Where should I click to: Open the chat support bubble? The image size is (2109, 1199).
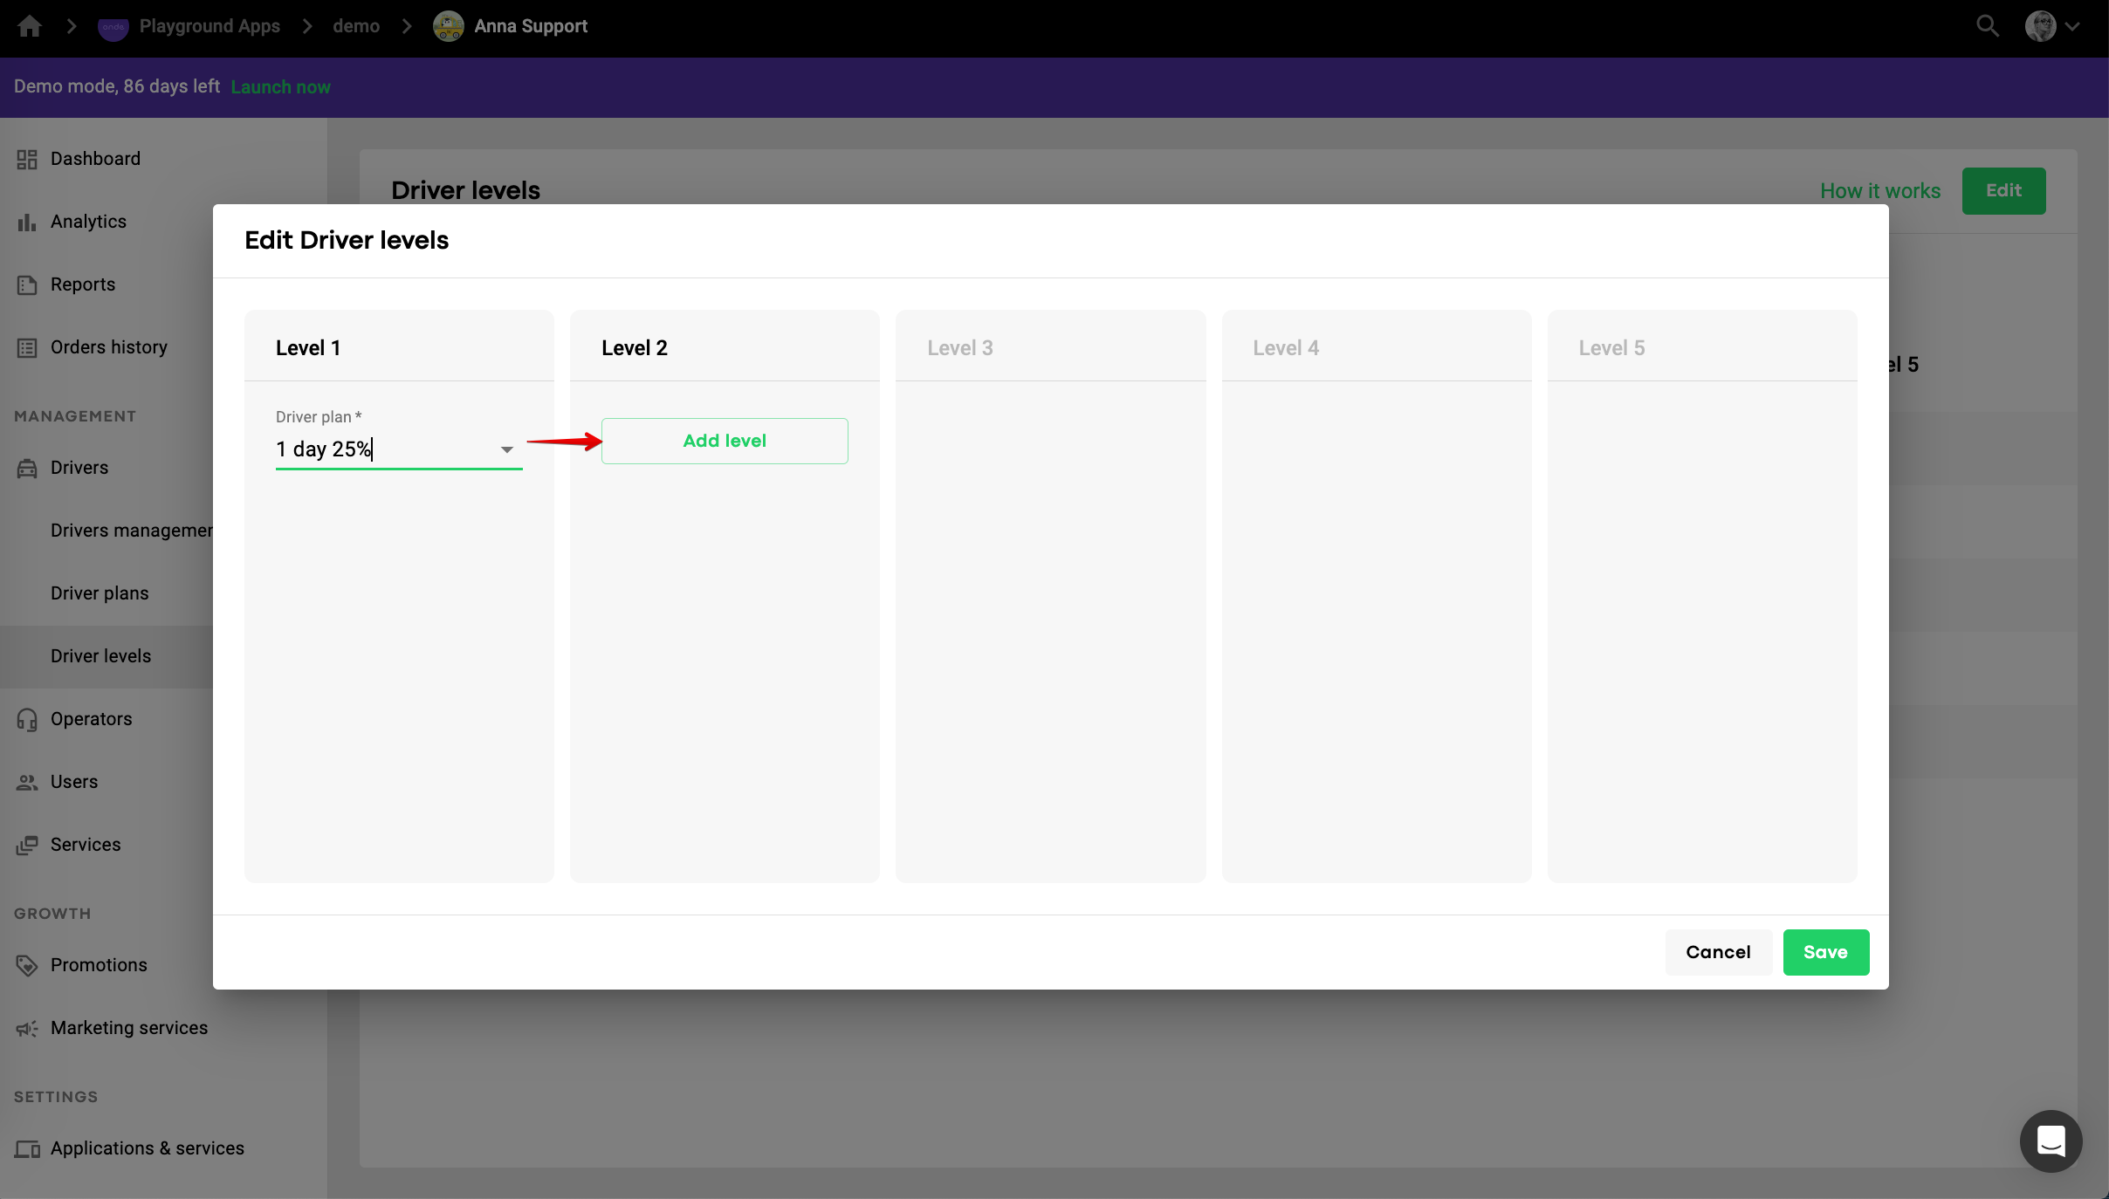pyautogui.click(x=2051, y=1141)
